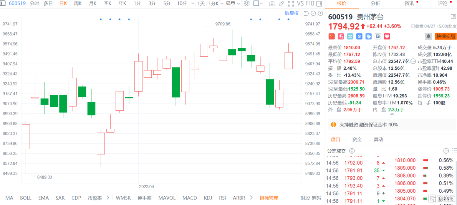The height and width of the screenshot is (205, 457).
Task: Toggle RSI sub-indicator
Action: pyautogui.click(x=223, y=198)
